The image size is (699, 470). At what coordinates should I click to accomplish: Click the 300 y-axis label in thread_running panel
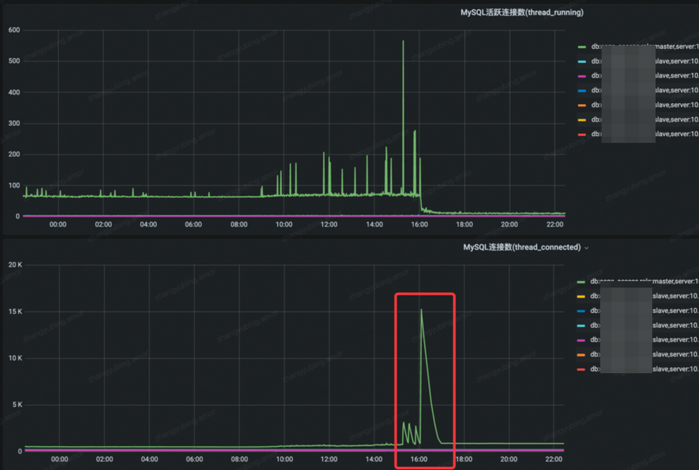click(14, 123)
